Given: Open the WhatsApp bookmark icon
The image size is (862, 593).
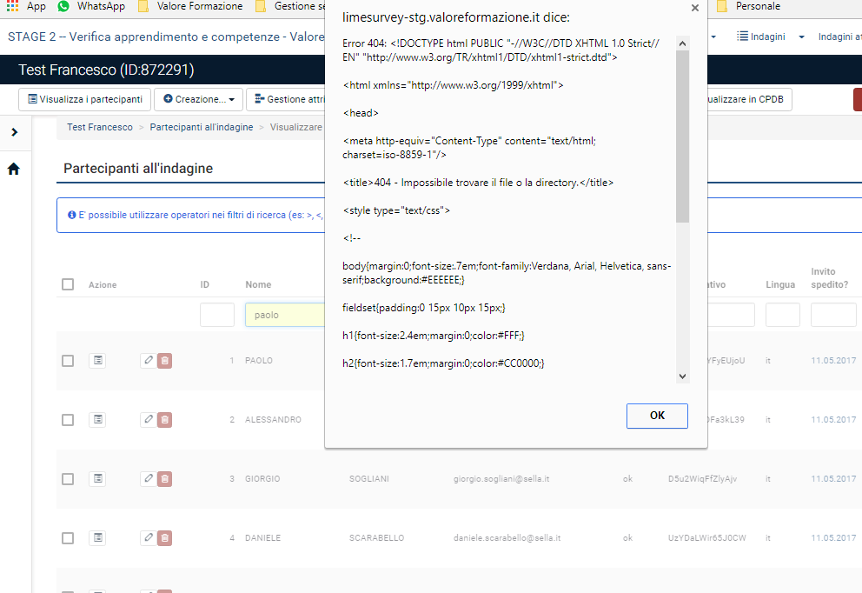Looking at the screenshot, I should (x=63, y=6).
